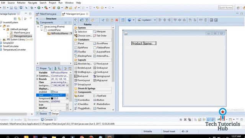Open the font property editor button
Image resolution: width=245 pixels, height=138 pixels.
[67, 95]
